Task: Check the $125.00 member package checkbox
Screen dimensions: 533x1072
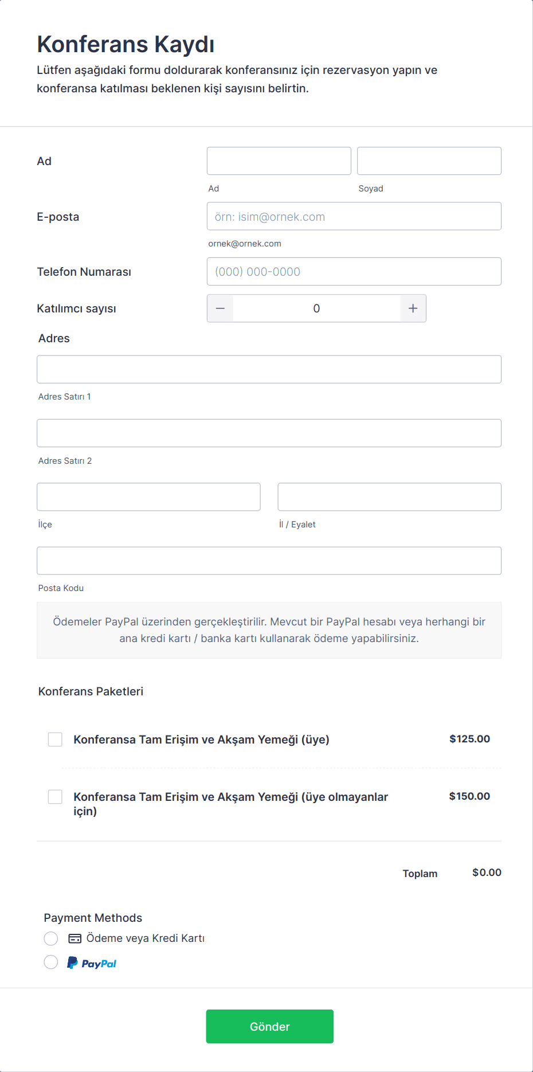Action: tap(55, 740)
